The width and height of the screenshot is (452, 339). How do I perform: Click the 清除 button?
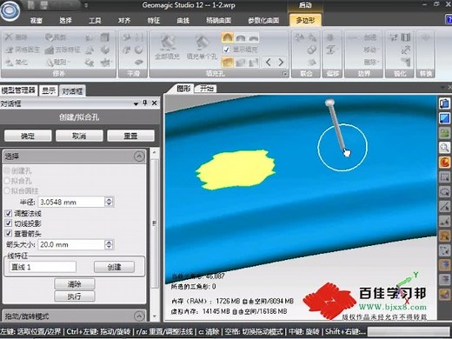tap(75, 284)
